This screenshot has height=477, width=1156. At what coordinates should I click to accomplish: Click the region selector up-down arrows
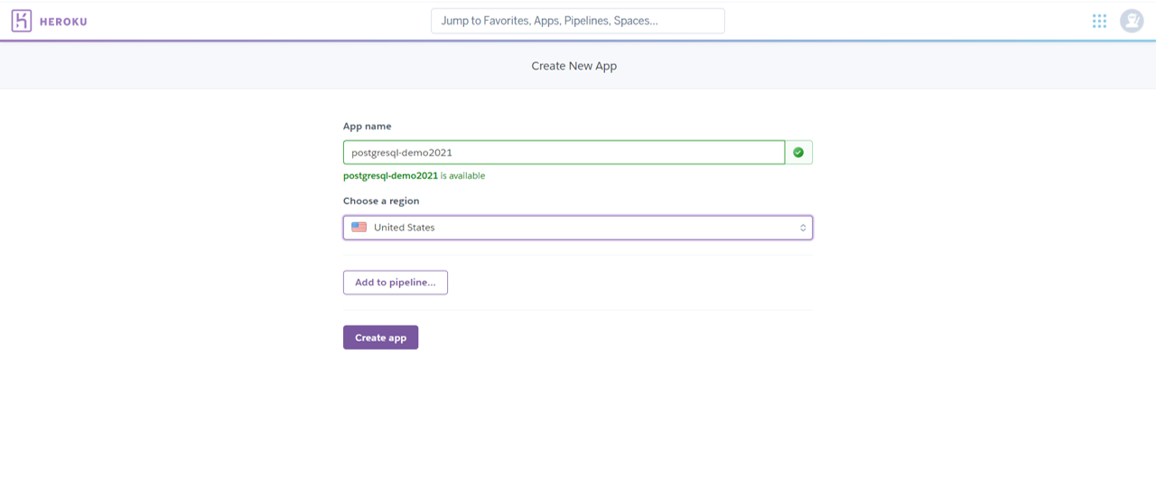click(803, 228)
